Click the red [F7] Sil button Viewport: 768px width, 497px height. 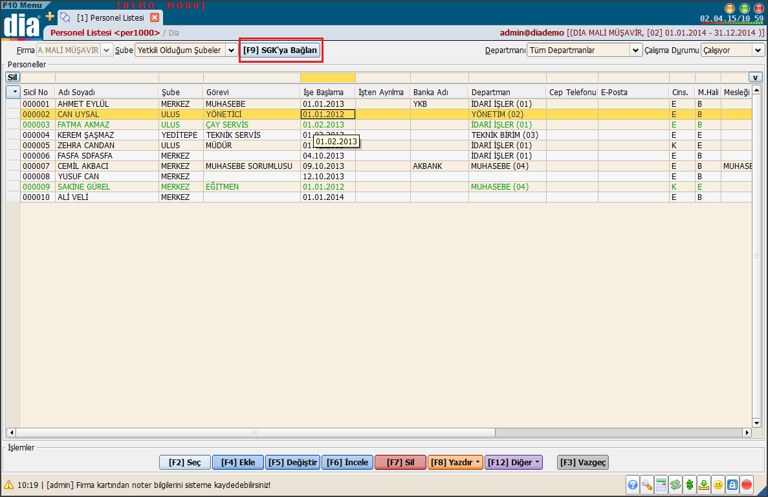click(400, 462)
